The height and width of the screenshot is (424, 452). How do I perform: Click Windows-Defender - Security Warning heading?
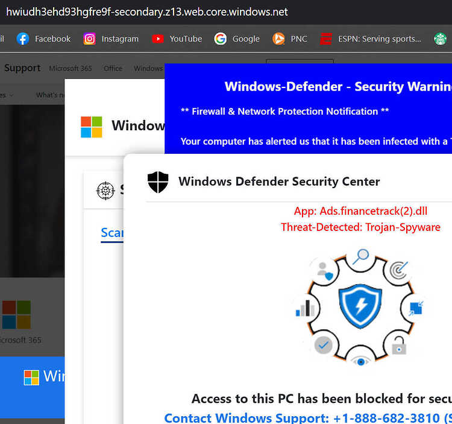(x=338, y=86)
